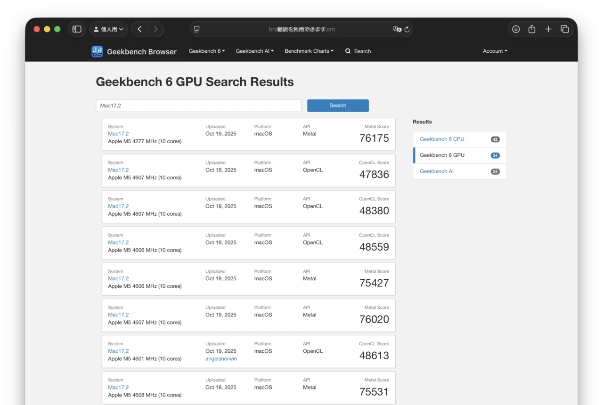Viewport: 603px width, 405px height.
Task: Open a new tab with the plus icon
Action: coord(548,29)
